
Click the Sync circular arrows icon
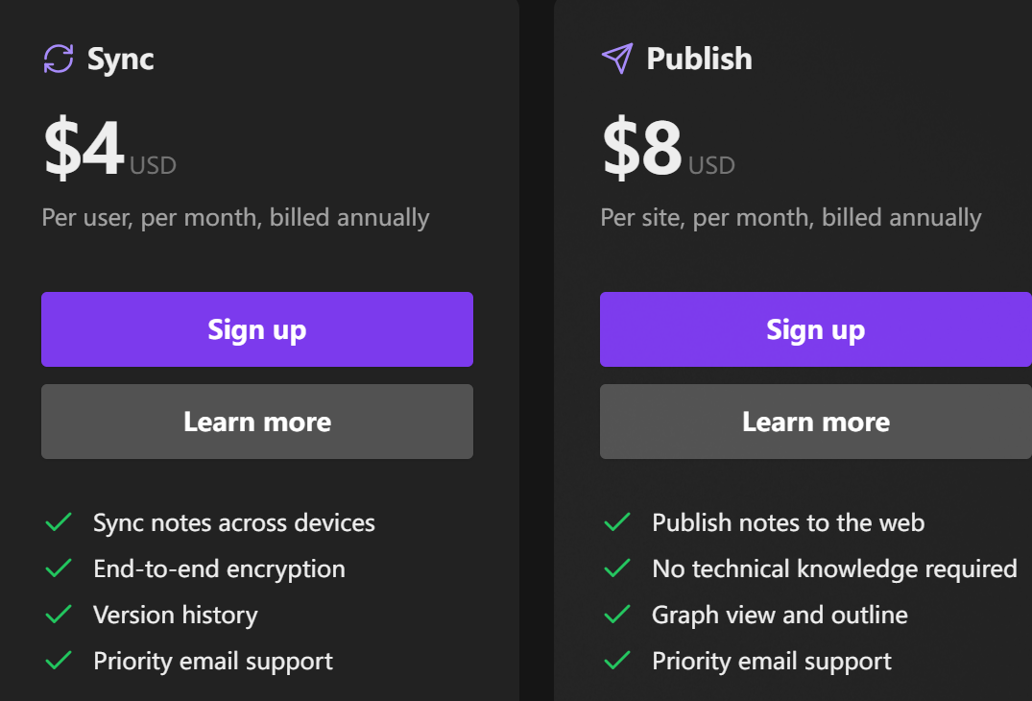click(59, 59)
